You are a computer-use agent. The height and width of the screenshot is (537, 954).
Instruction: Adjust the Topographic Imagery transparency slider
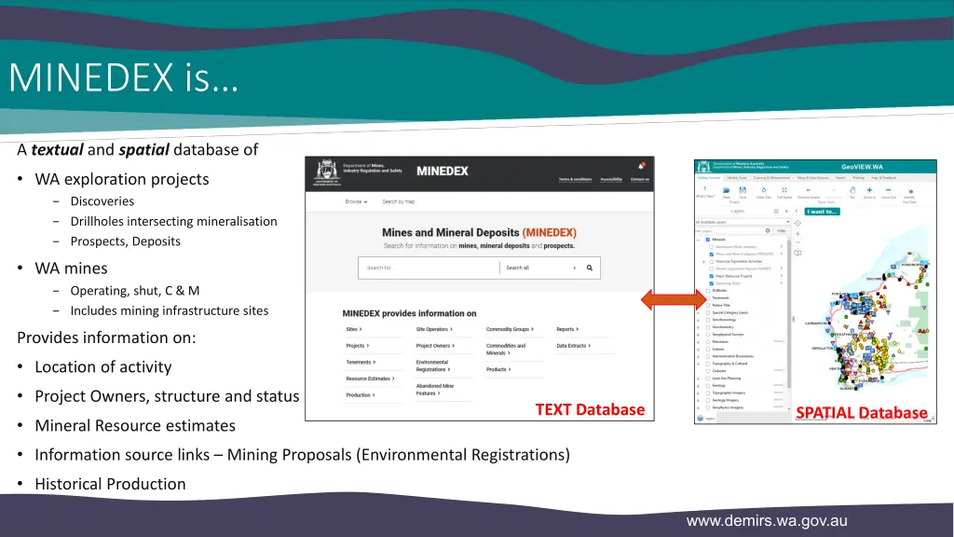[x=778, y=392]
